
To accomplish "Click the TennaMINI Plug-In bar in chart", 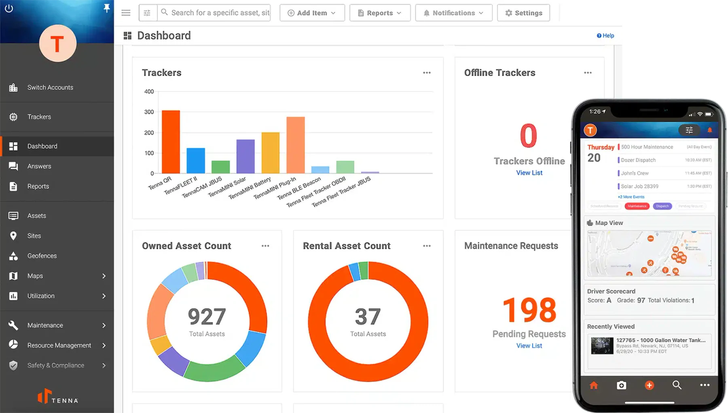I will click(x=296, y=145).
